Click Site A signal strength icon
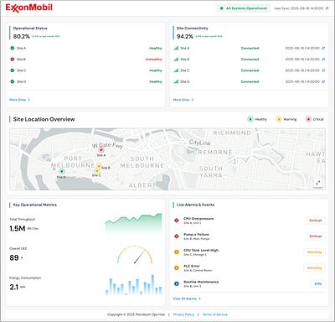Viewport: 335px width, 322px height. [x=176, y=48]
